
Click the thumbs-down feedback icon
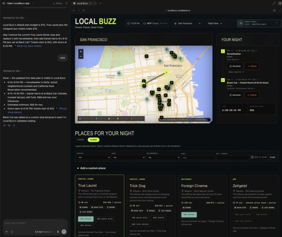coord(9,126)
